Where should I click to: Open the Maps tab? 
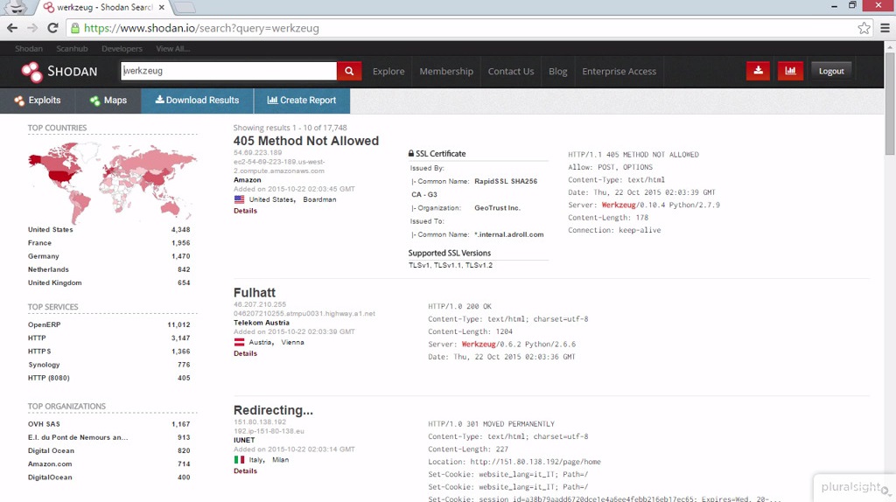108,101
